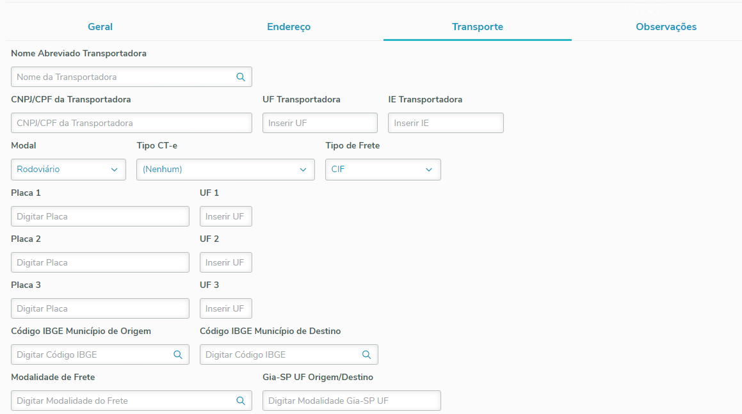Image resolution: width=742 pixels, height=414 pixels.
Task: Click search icon for Município de Origem
Action: point(178,354)
